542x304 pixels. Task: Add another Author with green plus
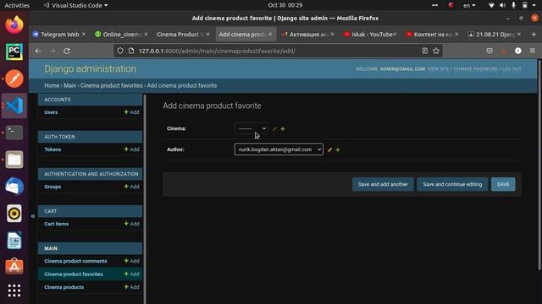pyautogui.click(x=338, y=150)
